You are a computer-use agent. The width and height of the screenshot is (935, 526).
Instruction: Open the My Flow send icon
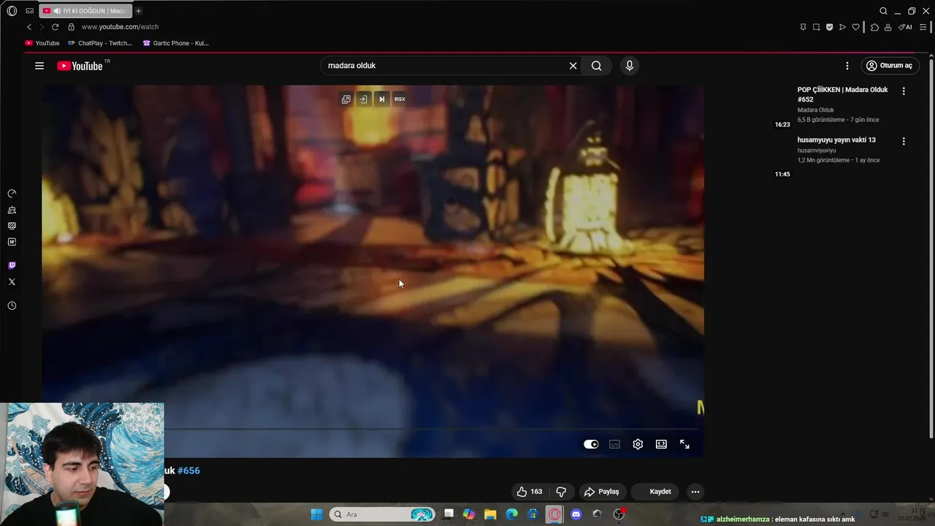pyautogui.click(x=842, y=27)
